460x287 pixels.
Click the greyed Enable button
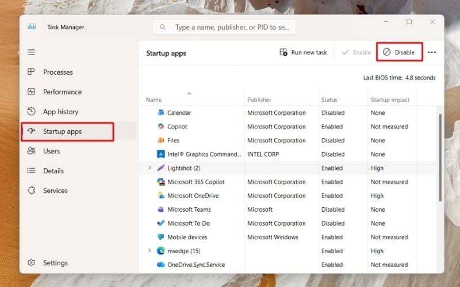(356, 52)
